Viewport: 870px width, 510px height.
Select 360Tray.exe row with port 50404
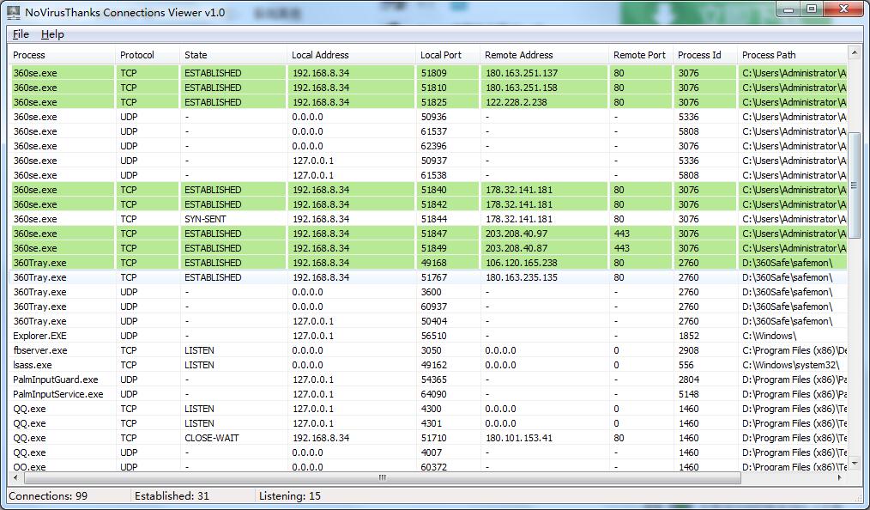[x=428, y=321]
